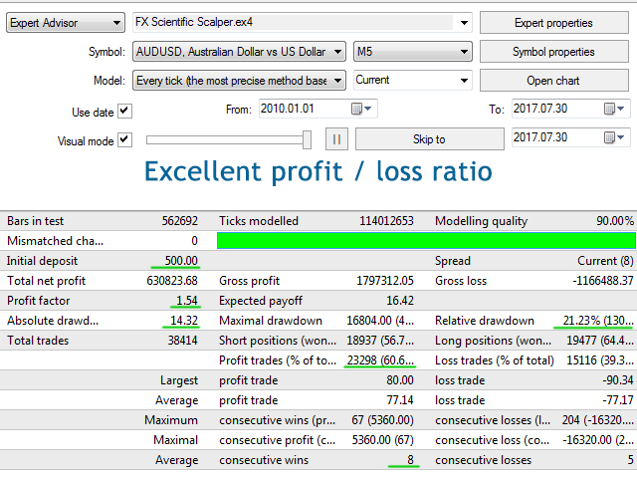This screenshot has height=478, width=637.
Task: Click the Skip to button
Action: point(428,139)
